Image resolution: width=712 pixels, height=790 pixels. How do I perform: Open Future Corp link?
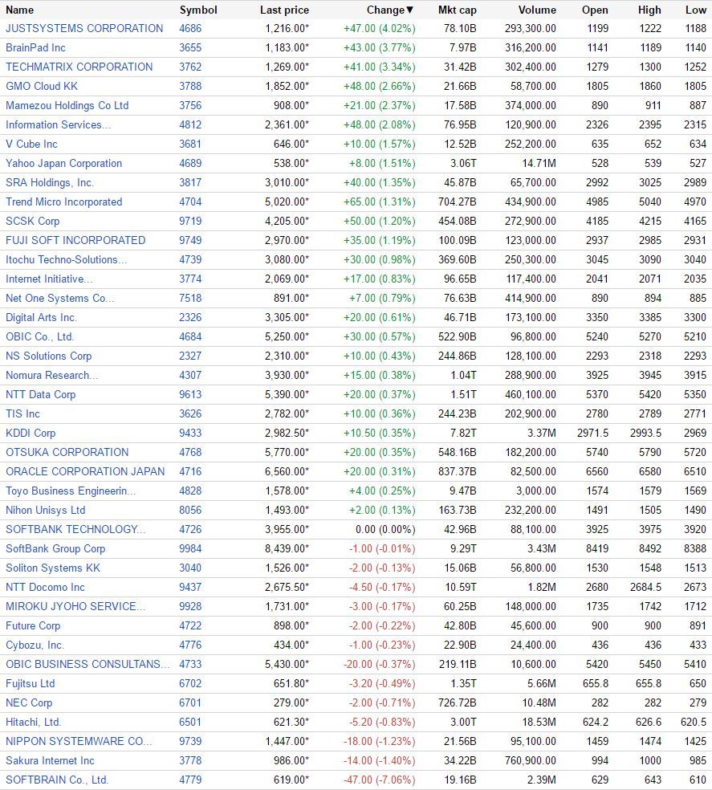click(x=33, y=625)
